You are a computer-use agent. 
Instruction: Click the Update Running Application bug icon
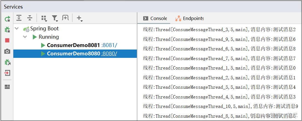7,62
